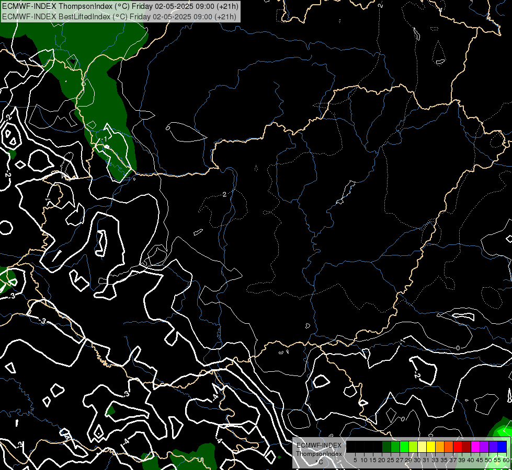This screenshot has height=470, width=512.
Task: Select the orange 33–35 legend swatch
Action: pos(440,446)
